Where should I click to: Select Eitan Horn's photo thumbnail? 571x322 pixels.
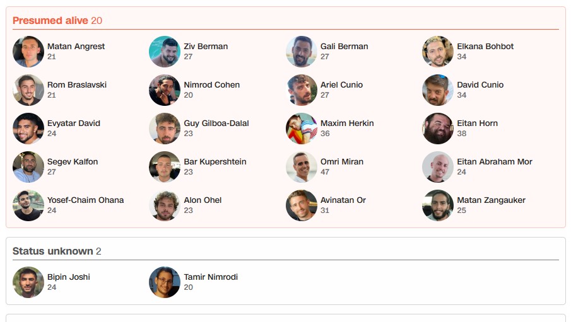pyautogui.click(x=438, y=129)
